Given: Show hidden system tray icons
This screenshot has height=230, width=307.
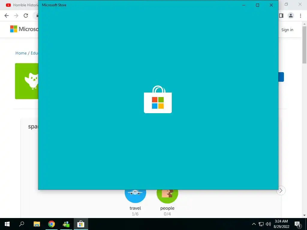Looking at the screenshot, I should [254, 224].
